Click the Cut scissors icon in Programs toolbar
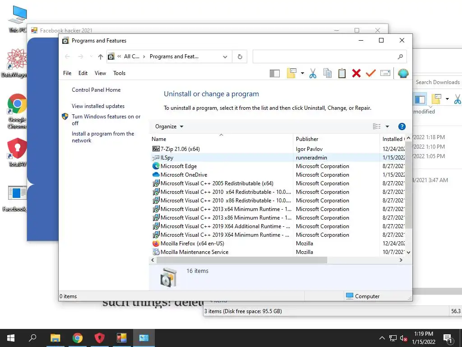462x347 pixels. click(x=313, y=73)
